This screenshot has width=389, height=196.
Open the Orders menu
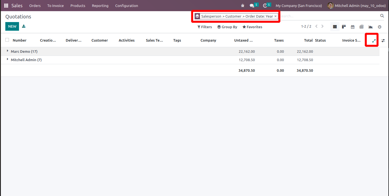coord(35,6)
